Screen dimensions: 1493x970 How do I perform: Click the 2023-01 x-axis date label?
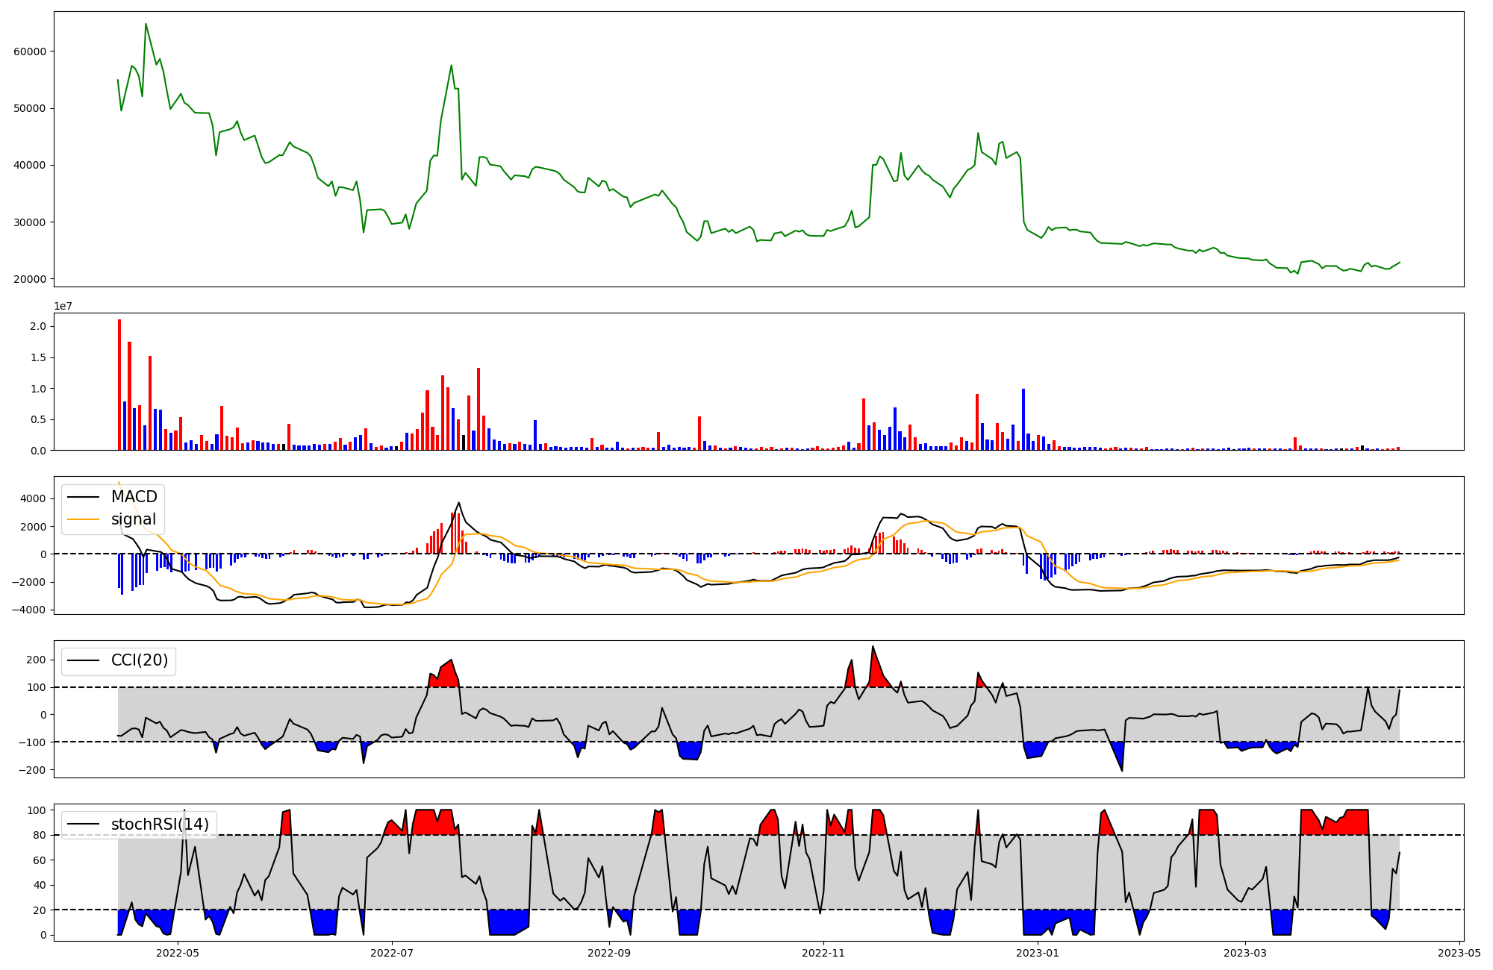1037,953
